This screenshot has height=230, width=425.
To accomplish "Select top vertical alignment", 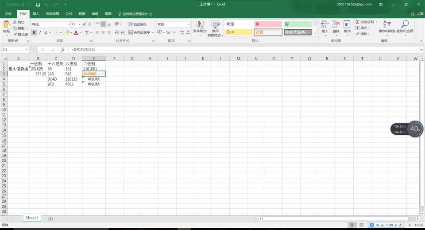I will [x=97, y=24].
